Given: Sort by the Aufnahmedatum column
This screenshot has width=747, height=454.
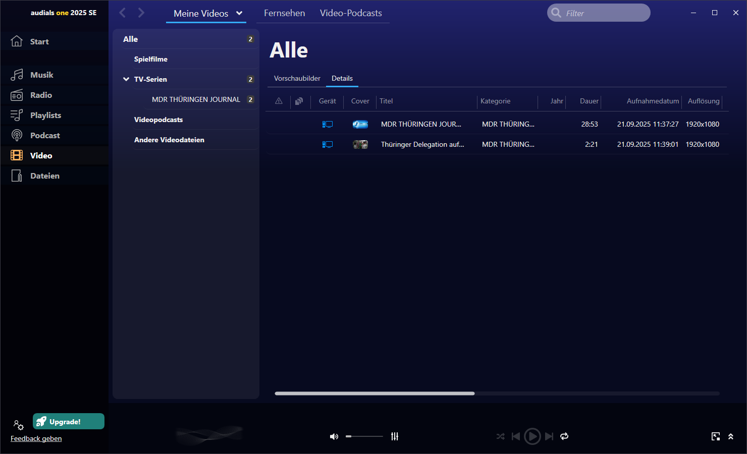Looking at the screenshot, I should (x=653, y=101).
